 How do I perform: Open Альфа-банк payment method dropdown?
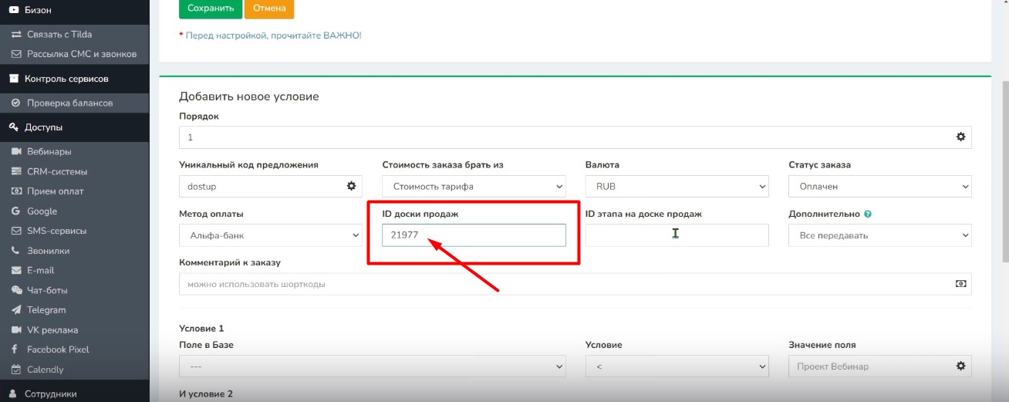click(271, 235)
